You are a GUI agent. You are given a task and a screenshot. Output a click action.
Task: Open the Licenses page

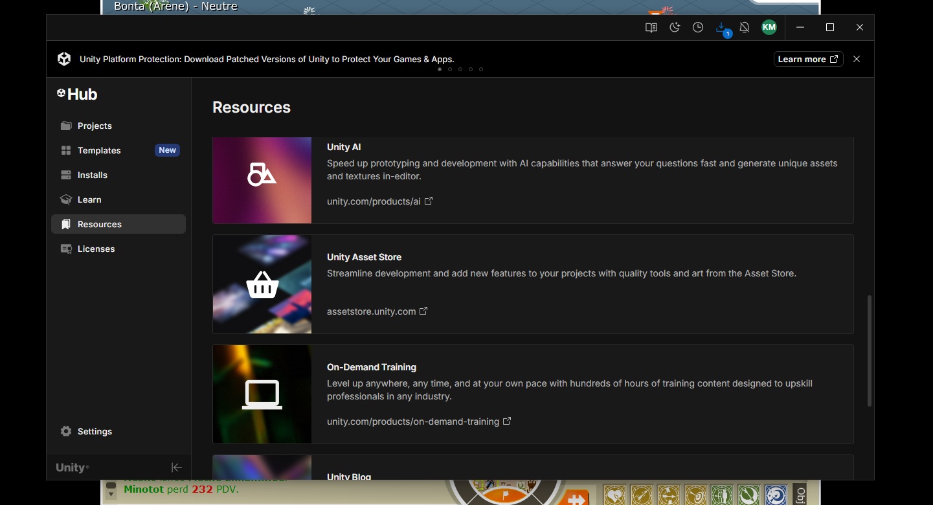coord(118,249)
